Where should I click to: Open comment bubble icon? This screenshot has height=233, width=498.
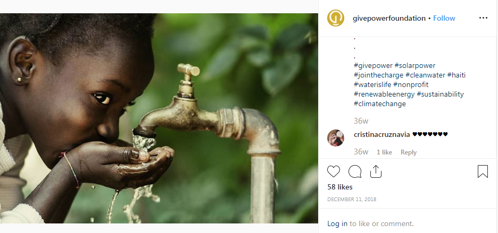[x=355, y=171]
